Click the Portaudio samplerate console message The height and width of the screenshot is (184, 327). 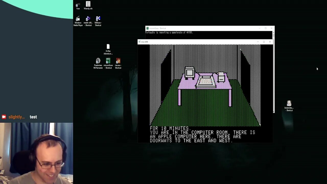tap(169, 32)
